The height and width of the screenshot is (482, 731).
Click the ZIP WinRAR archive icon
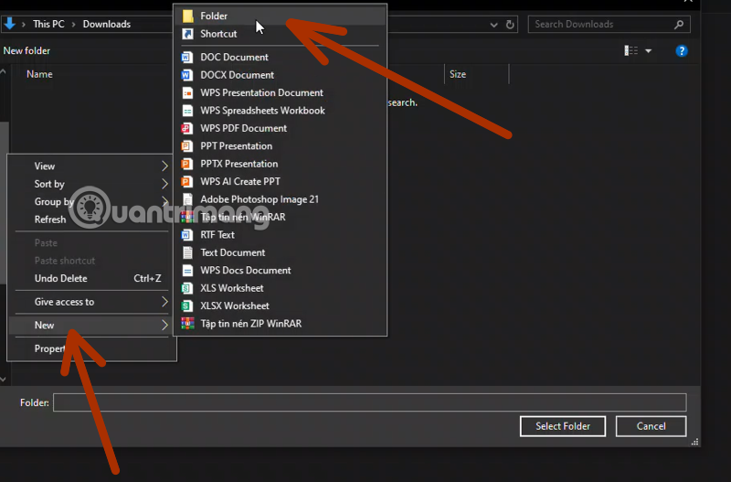click(187, 324)
